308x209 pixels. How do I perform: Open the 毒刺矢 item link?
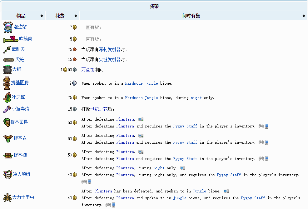click(x=18, y=49)
